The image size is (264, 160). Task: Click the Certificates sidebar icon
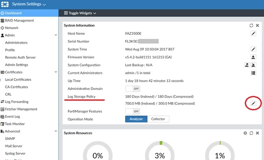[x=2, y=72]
